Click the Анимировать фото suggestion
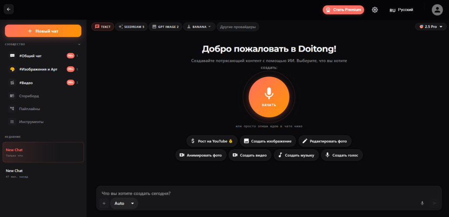 pyautogui.click(x=201, y=155)
